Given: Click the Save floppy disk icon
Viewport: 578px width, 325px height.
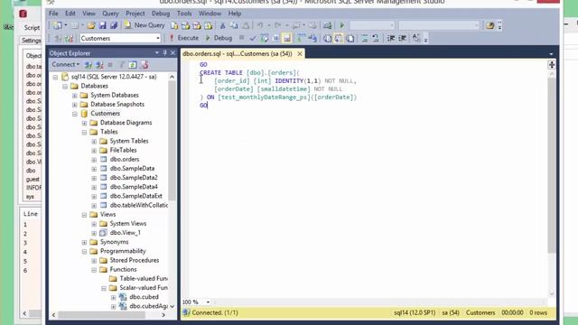Looking at the screenshot, I should click(x=102, y=25).
